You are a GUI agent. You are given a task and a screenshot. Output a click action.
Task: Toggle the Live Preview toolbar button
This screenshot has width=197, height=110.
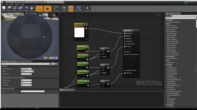pyautogui.click(x=48, y=9)
